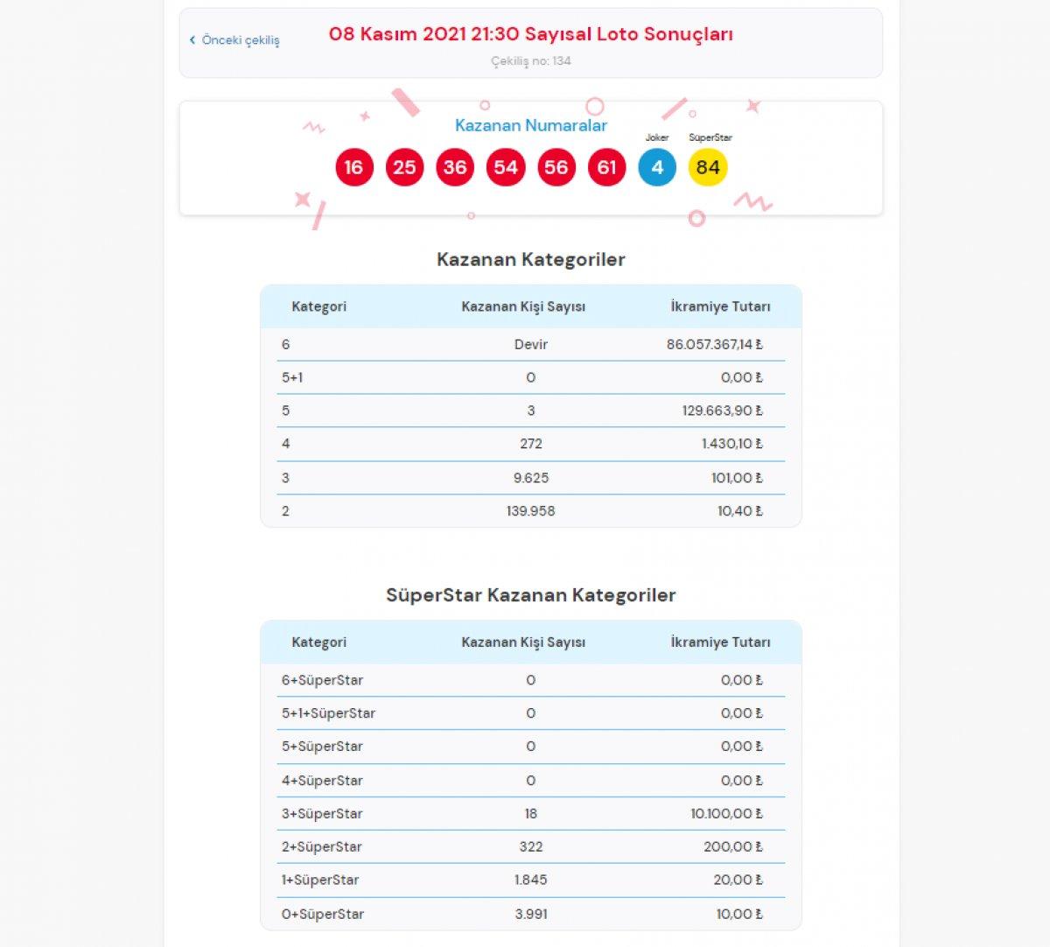Click the Kazanan Numaralar heading
Image resolution: width=1050 pixels, height=947 pixels.
[530, 125]
